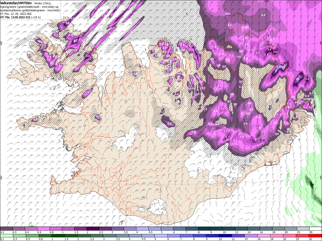Click the 15W longitude label
The width and height of the screenshot is (322, 241).
coord(267,1)
